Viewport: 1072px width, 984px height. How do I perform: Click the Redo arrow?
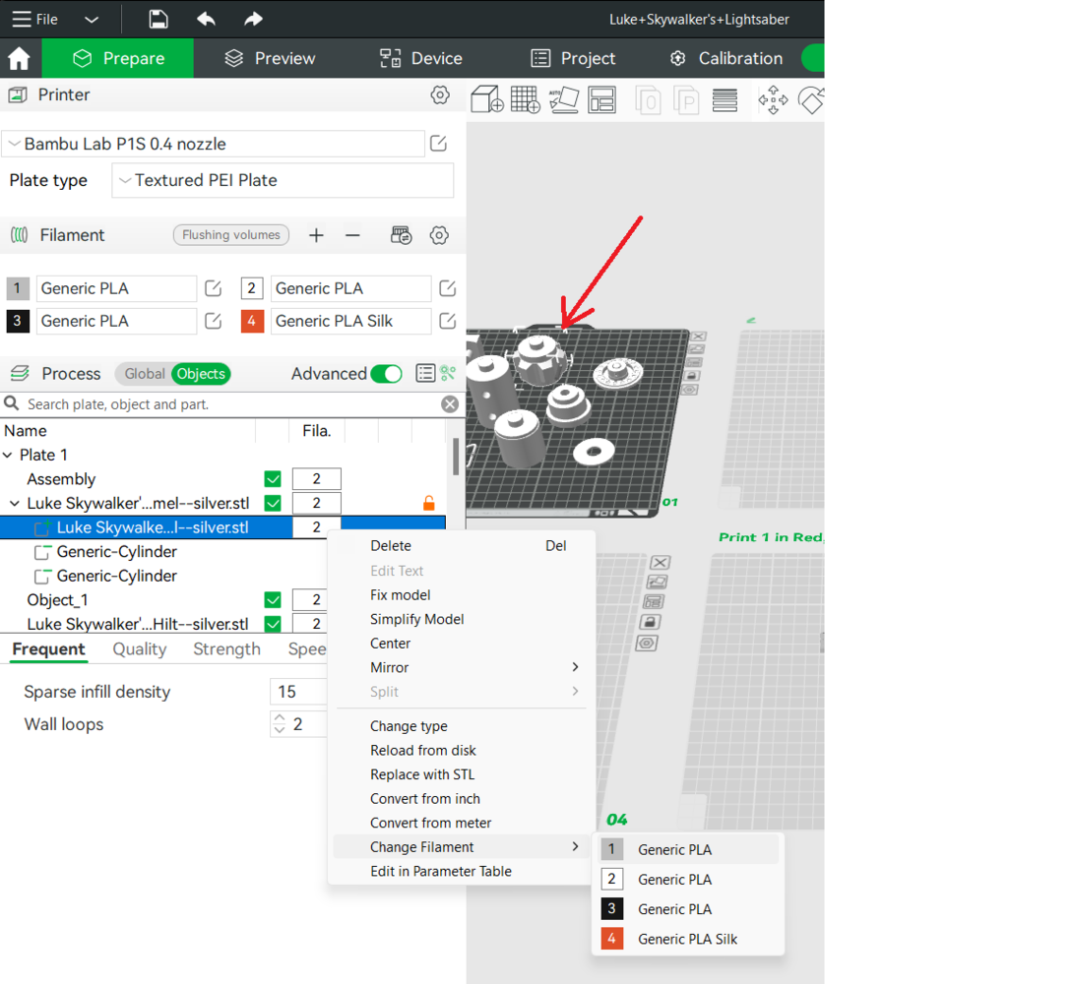tap(253, 19)
